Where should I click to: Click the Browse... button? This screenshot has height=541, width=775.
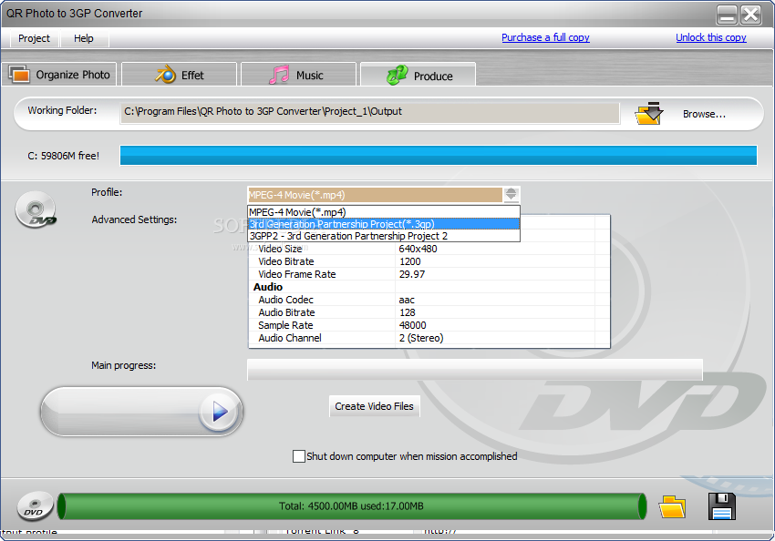tap(704, 114)
